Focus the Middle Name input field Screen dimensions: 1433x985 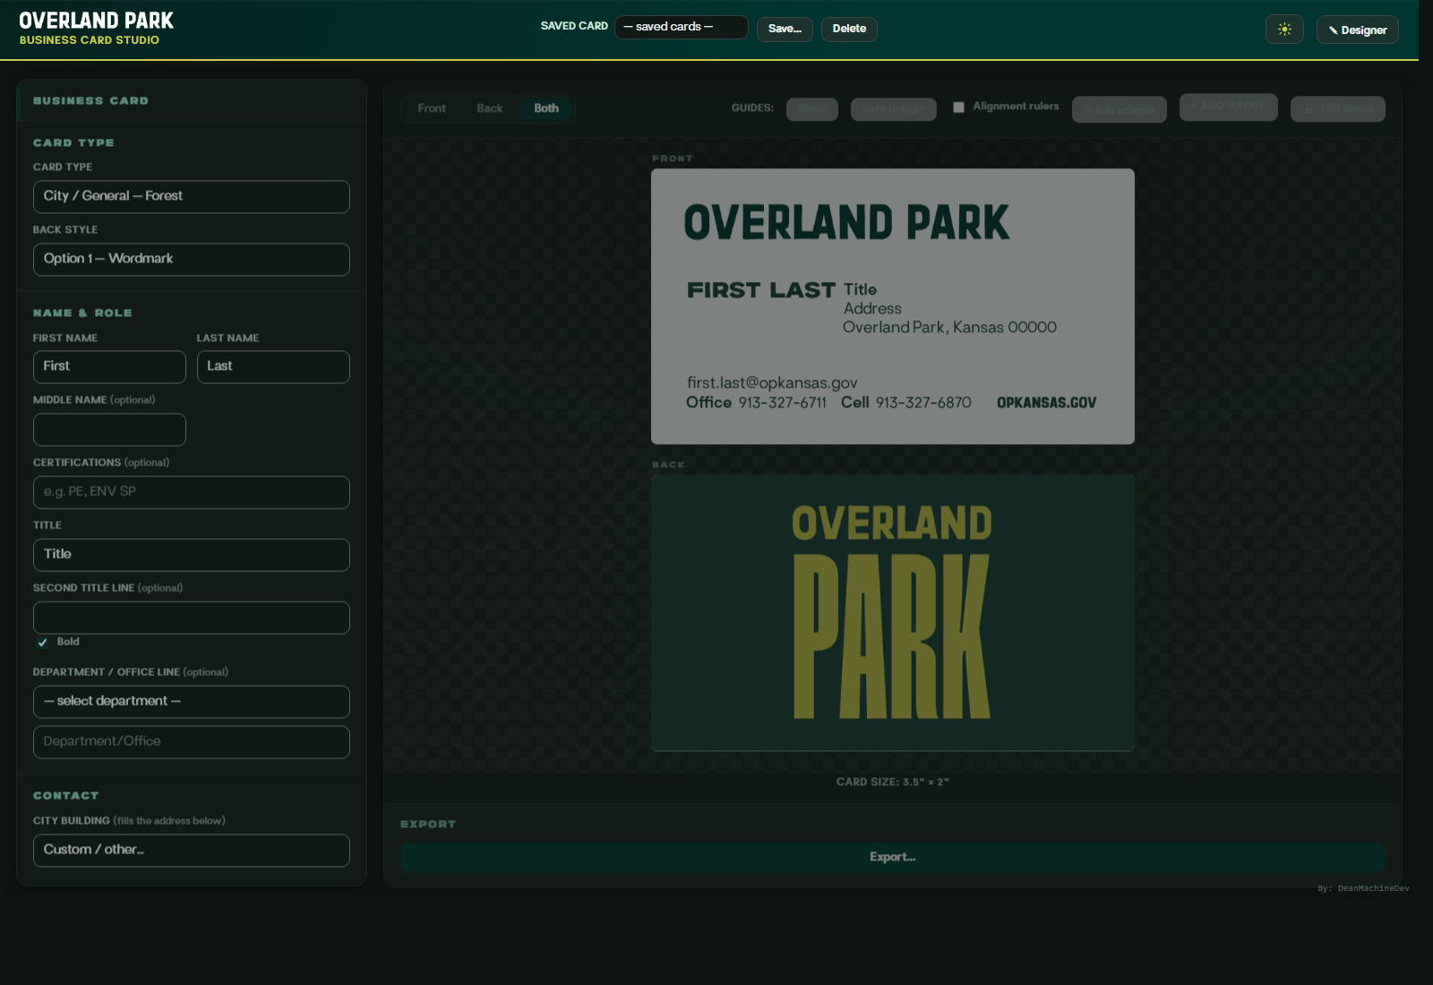pyautogui.click(x=109, y=430)
